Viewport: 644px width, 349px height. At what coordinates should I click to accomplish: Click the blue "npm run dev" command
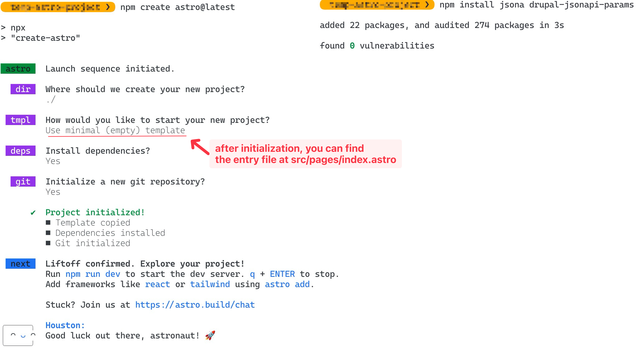point(93,274)
